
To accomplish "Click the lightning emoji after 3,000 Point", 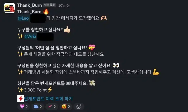I will coord(50,90).
